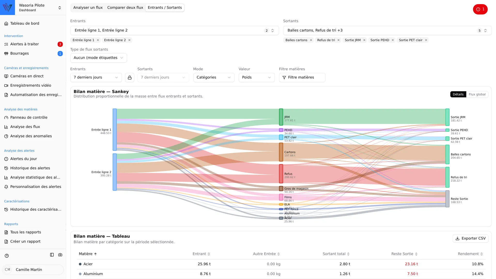This screenshot has width=496, height=279.
Task: Switch to Comparer deux flux tab
Action: tap(125, 7)
